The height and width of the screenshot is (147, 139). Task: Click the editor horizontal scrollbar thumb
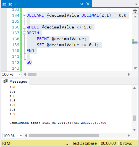coord(32,74)
